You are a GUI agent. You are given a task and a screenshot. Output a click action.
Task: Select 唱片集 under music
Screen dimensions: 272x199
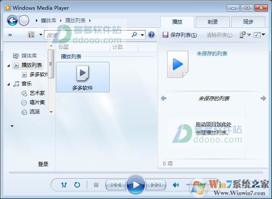click(x=33, y=102)
